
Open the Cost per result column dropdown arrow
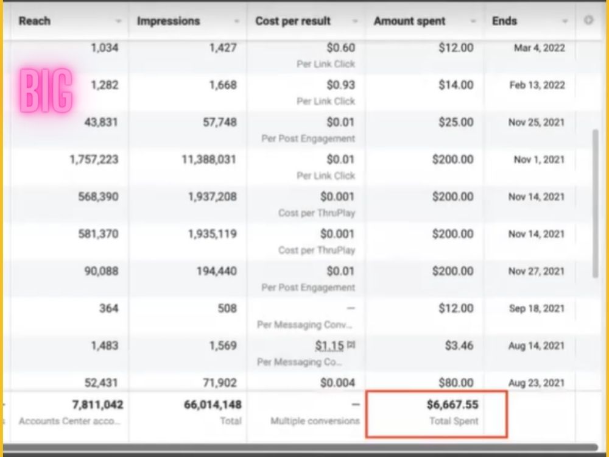(354, 21)
